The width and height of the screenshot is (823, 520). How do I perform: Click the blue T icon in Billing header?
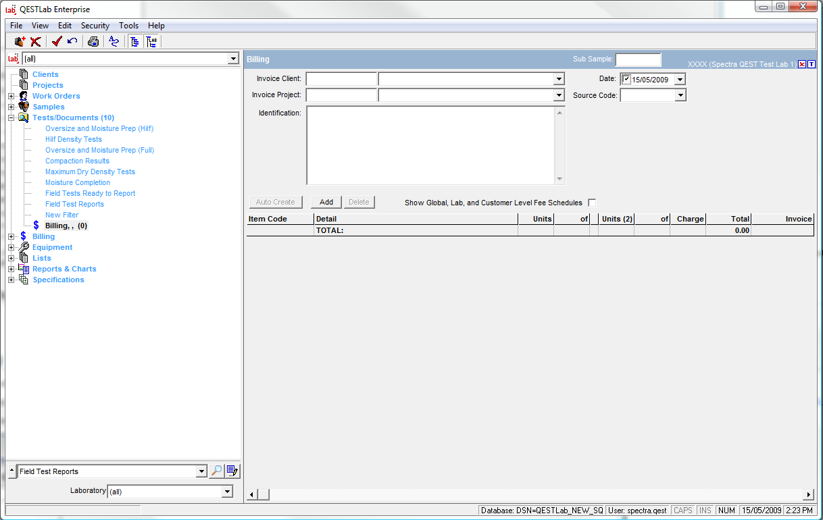coord(812,64)
